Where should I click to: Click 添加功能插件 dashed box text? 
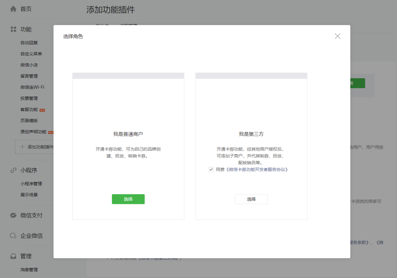click(40, 147)
